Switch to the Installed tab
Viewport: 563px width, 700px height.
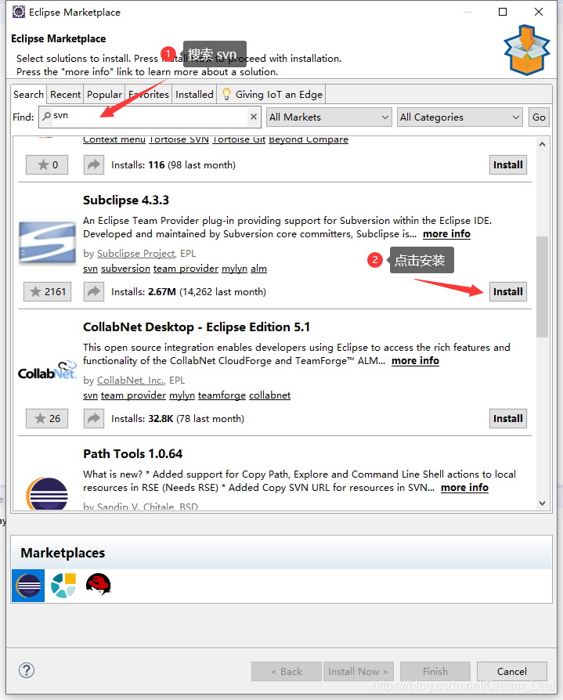coord(194,94)
